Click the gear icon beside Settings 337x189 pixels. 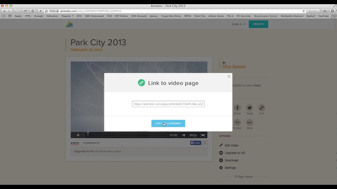click(x=221, y=168)
